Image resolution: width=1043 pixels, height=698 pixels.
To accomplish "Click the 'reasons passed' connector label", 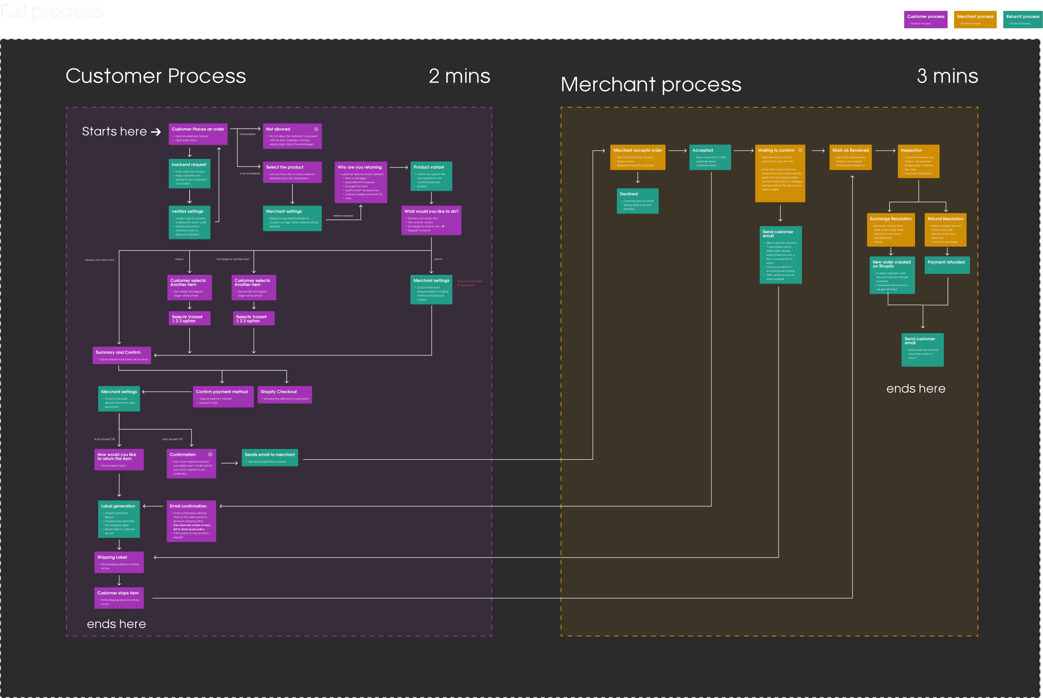I will tap(343, 216).
